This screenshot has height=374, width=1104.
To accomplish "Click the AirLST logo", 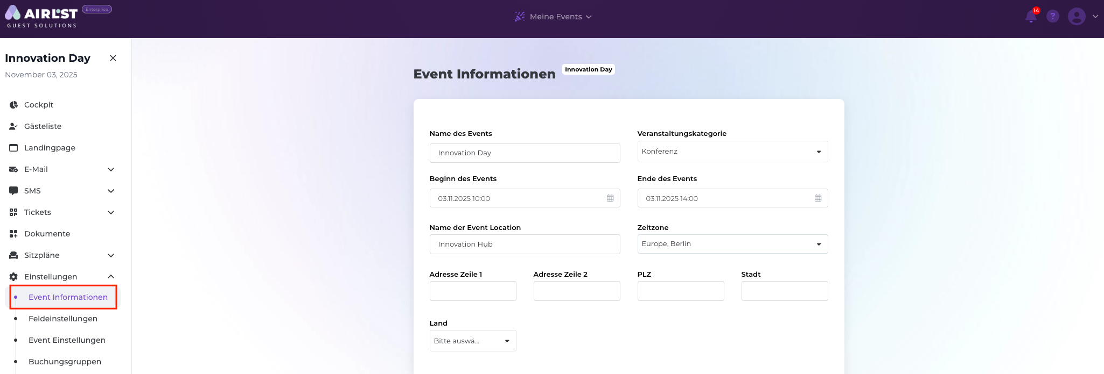I will coord(42,17).
